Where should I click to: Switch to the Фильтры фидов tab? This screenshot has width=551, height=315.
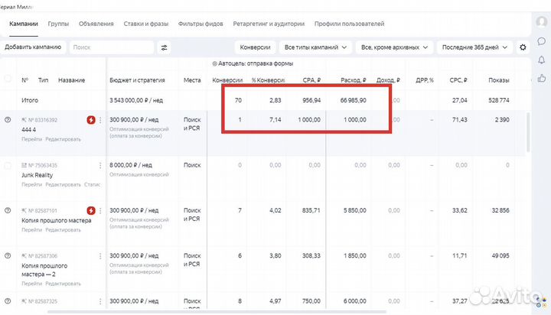point(201,24)
